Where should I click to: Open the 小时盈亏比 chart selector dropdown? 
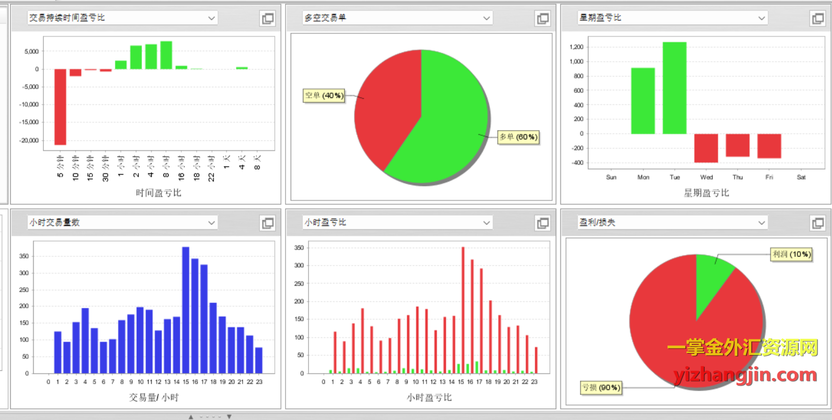(x=486, y=223)
